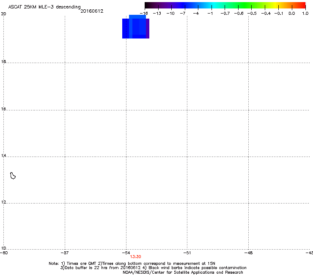The image size is (313, 275).
Task: Click the -4 color bar tick label
Action: click(196, 14)
